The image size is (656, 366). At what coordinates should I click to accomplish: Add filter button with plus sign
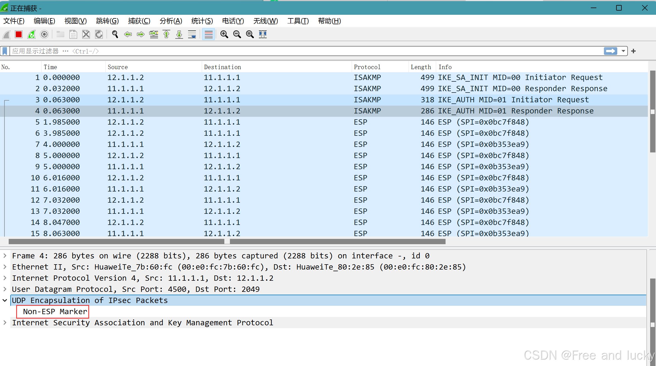click(633, 51)
